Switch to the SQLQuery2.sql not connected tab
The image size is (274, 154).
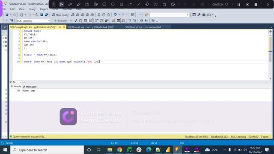coord(143,27)
